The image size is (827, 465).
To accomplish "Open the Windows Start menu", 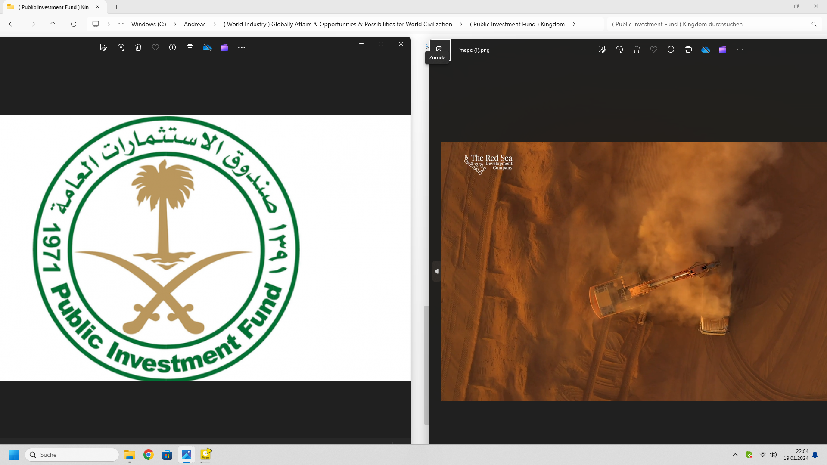I will (14, 455).
